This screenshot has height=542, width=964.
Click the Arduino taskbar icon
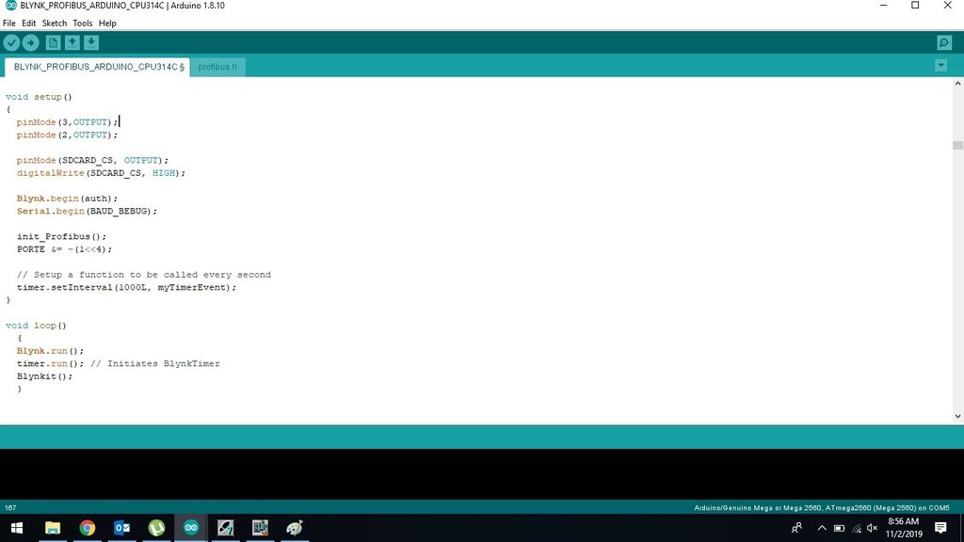coord(190,528)
